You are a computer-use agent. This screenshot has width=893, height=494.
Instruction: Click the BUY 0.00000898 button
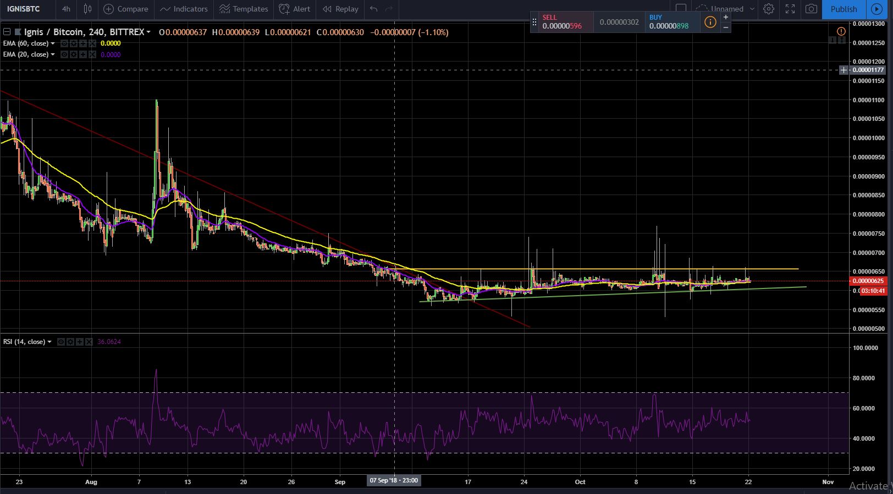[672, 22]
